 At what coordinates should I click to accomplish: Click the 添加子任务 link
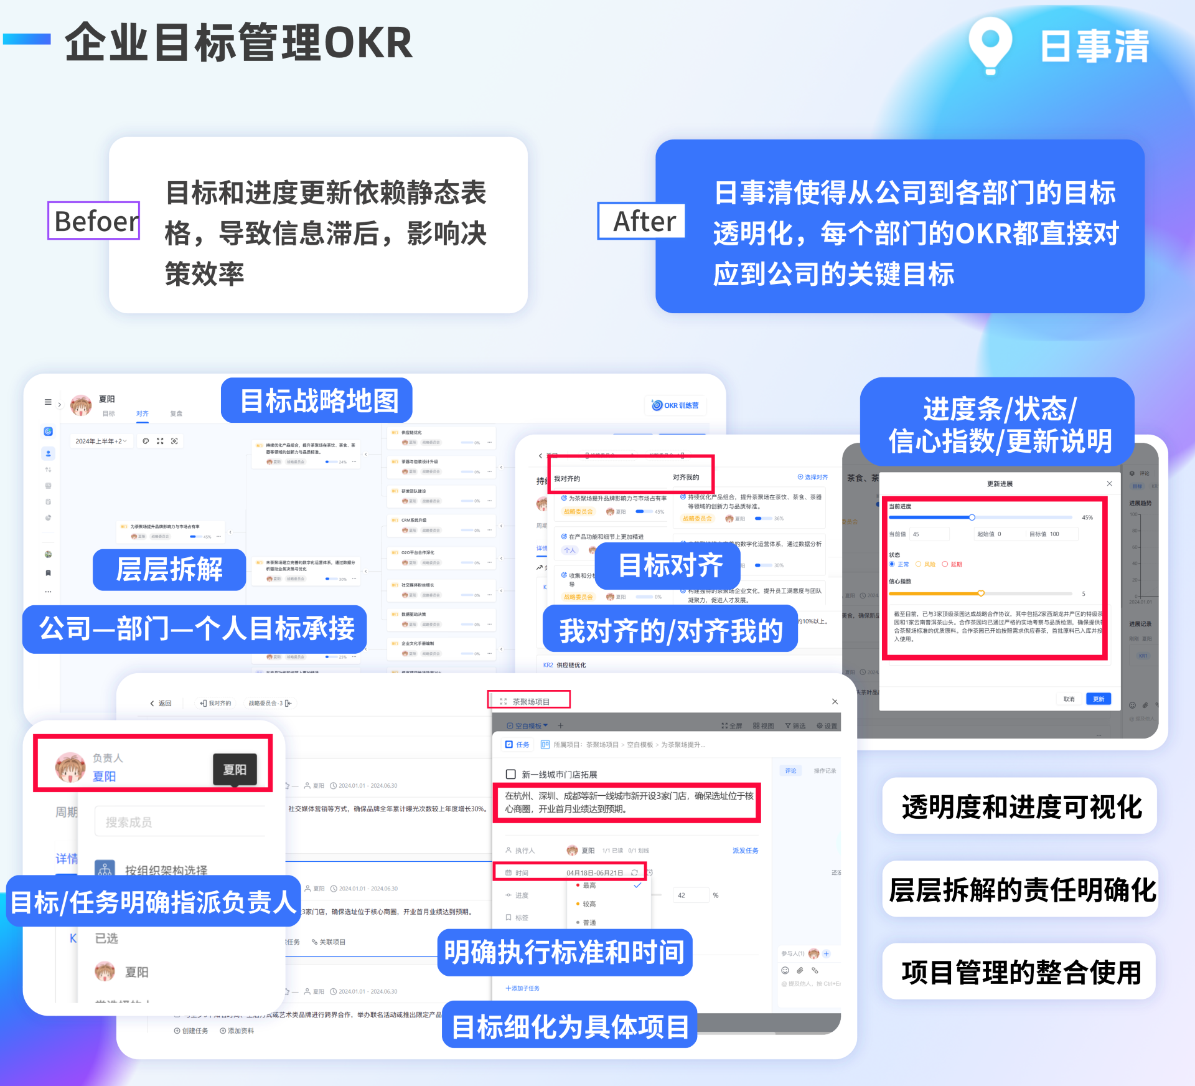523,988
